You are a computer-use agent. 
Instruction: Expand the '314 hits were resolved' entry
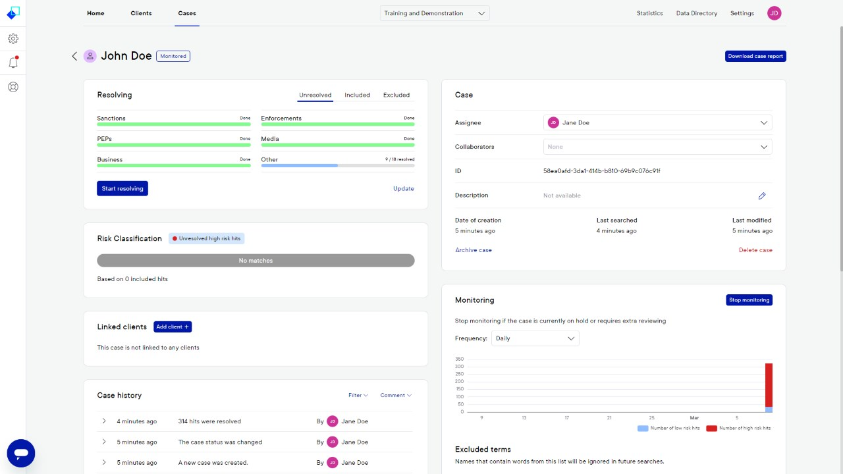(104, 421)
